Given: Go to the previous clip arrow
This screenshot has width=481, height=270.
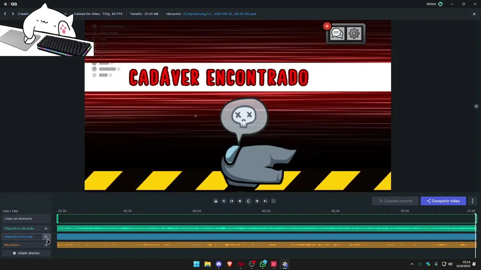Looking at the screenshot, I should tap(5, 14).
